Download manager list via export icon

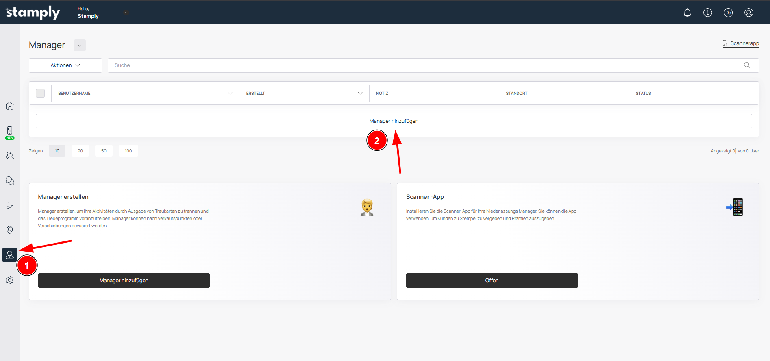80,46
